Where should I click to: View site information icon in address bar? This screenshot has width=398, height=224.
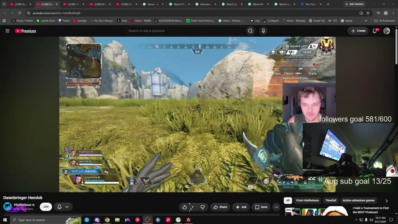coord(28,13)
